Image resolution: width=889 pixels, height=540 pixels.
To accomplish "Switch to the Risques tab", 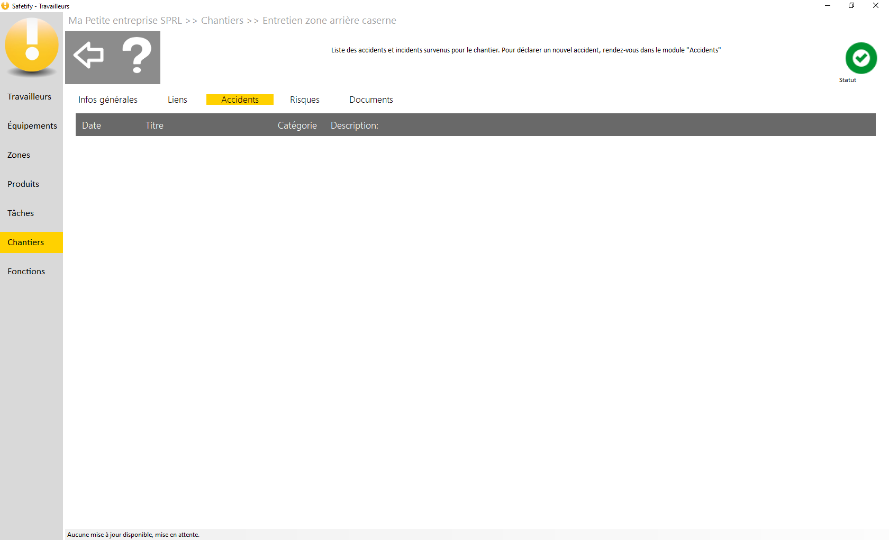I will 305,100.
